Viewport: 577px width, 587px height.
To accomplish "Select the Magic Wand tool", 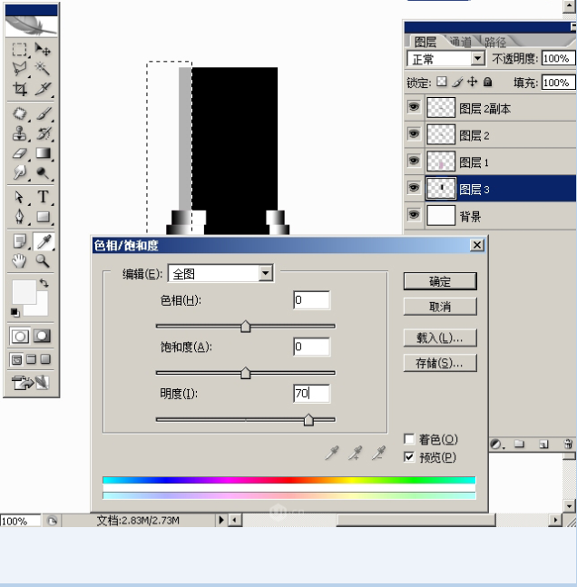I will tap(43, 69).
